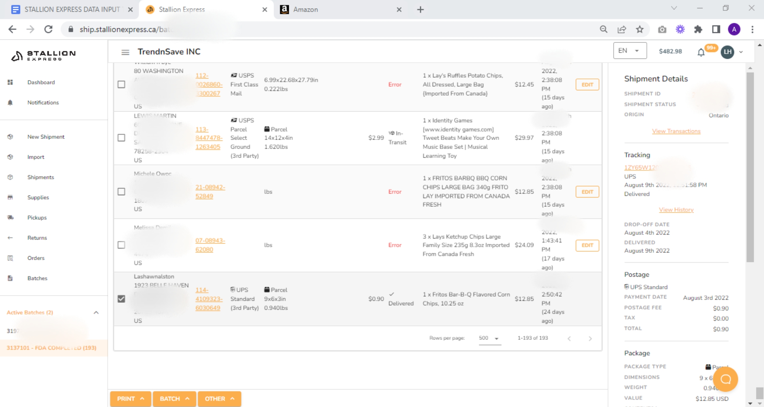This screenshot has width=764, height=407.
Task: Tick the Lewis Martin shipment checkbox
Action: (x=121, y=138)
